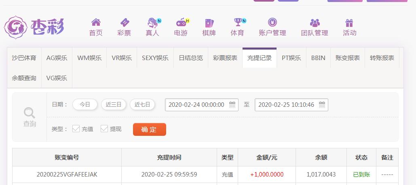Click the 近七日 date button
Screen dimensions: 416x185
(x=142, y=104)
